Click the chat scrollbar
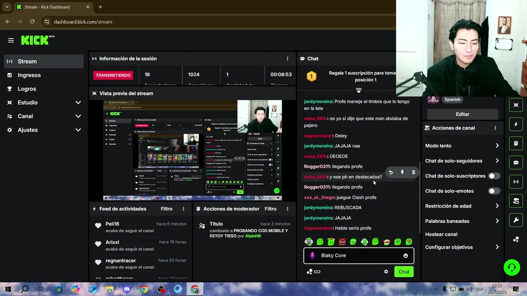 point(420,197)
